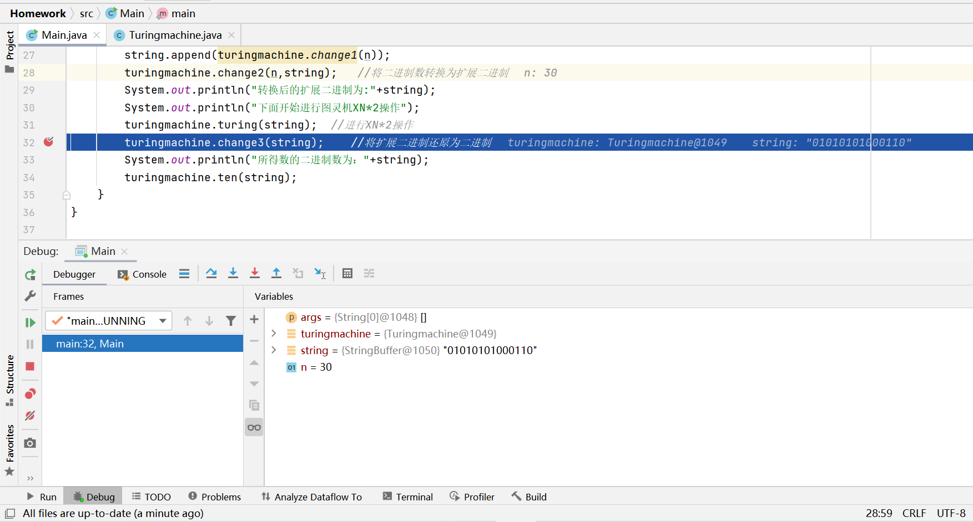Remove watch with minus icon
This screenshot has height=522, width=973.
(x=254, y=341)
